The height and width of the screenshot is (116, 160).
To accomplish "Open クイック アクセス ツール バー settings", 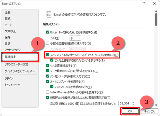I will pos(20,71).
